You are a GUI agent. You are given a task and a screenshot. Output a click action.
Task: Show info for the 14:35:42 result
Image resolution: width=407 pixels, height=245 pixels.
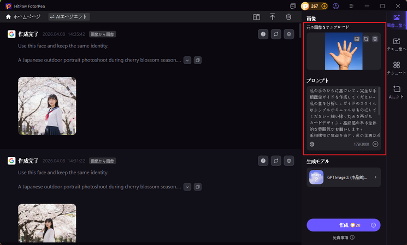click(x=263, y=34)
